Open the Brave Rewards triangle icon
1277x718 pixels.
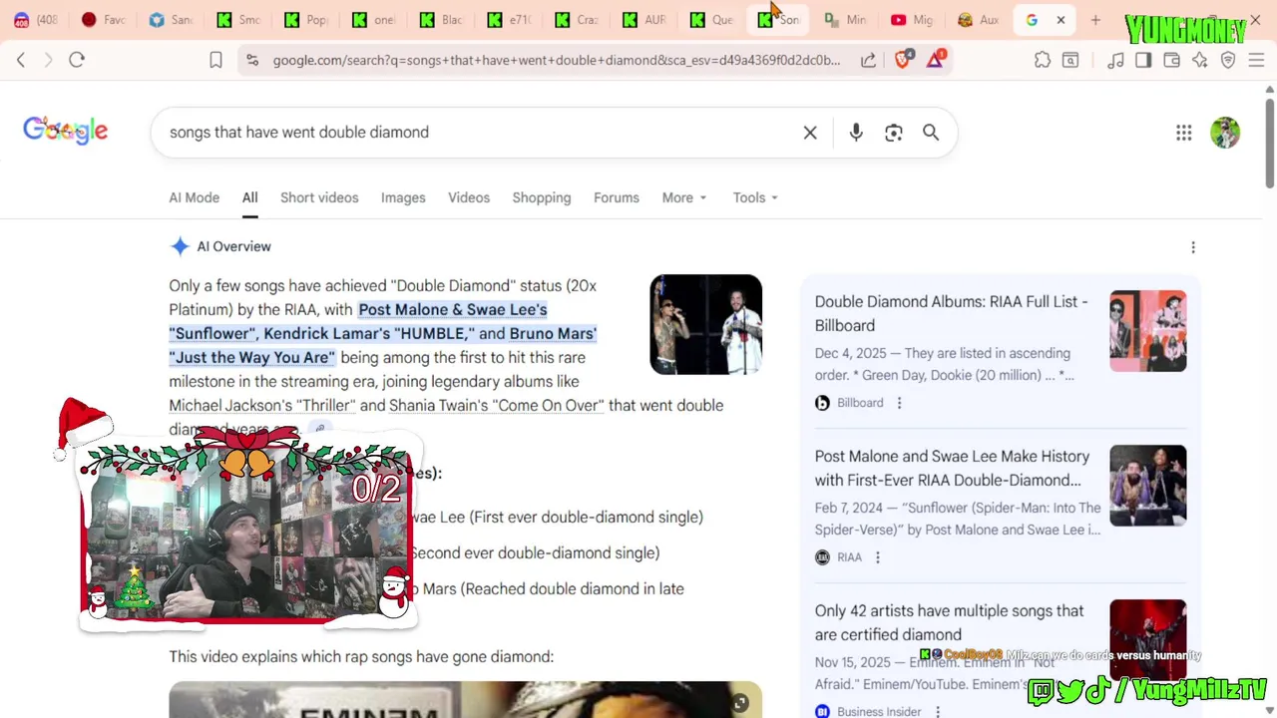coord(936,60)
